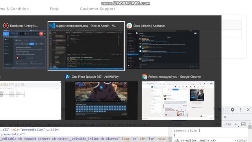Open the One Piece Episode 987 AniMixPlay window
The image size is (252, 142).
coord(102,100)
